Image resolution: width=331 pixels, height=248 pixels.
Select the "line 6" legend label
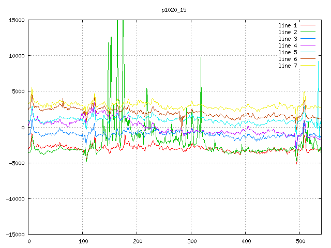click(x=288, y=59)
